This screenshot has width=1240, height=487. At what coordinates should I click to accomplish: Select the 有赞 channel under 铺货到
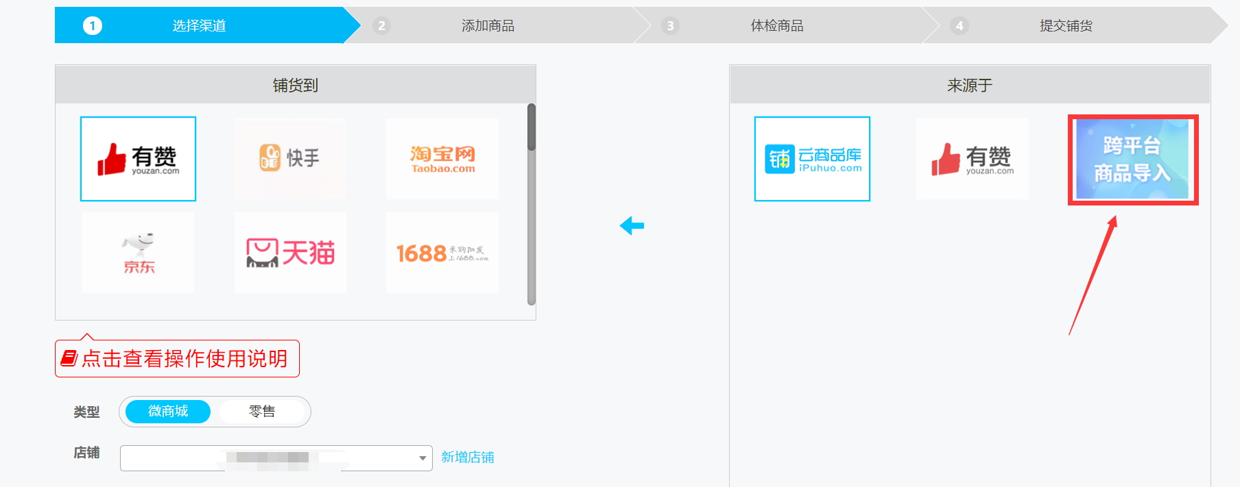tap(138, 159)
